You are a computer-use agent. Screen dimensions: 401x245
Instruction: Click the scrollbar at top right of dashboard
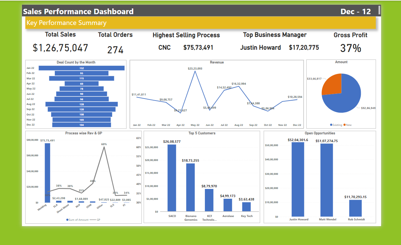[x=379, y=10]
